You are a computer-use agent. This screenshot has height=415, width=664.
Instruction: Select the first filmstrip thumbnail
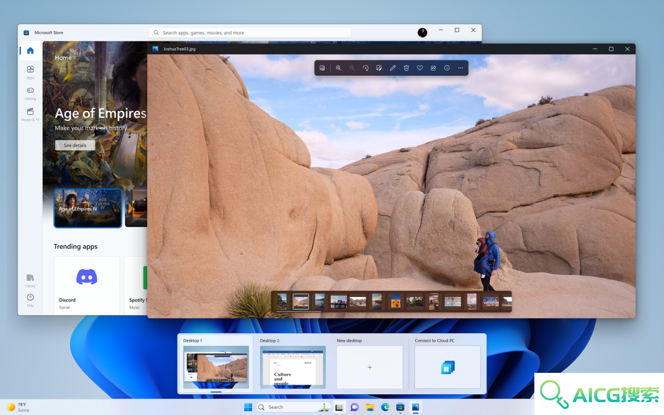pos(281,302)
